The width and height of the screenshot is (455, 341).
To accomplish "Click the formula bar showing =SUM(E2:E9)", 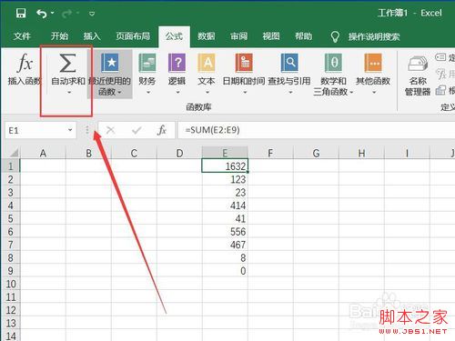I will pos(317,130).
